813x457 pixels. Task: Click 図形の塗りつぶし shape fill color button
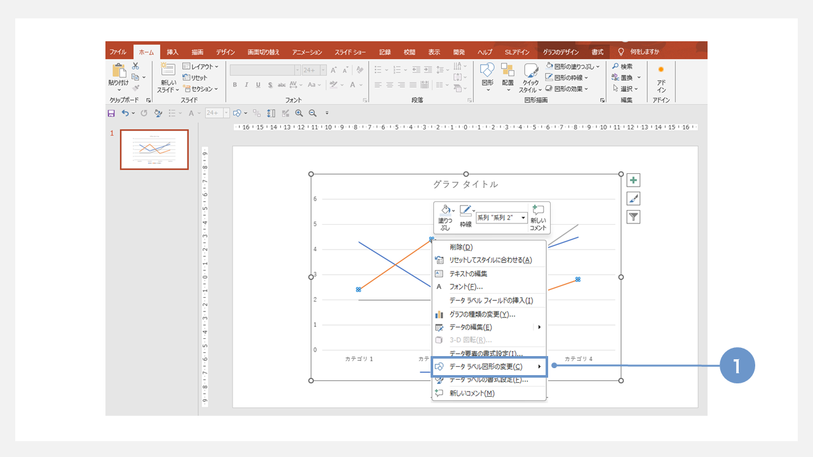pyautogui.click(x=572, y=66)
